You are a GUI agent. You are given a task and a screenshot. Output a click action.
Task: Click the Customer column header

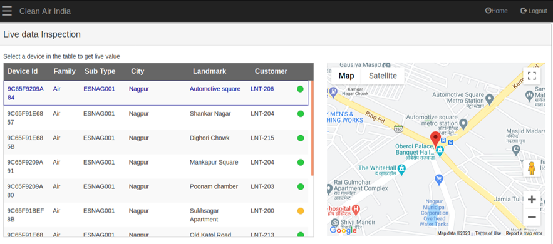click(x=271, y=71)
